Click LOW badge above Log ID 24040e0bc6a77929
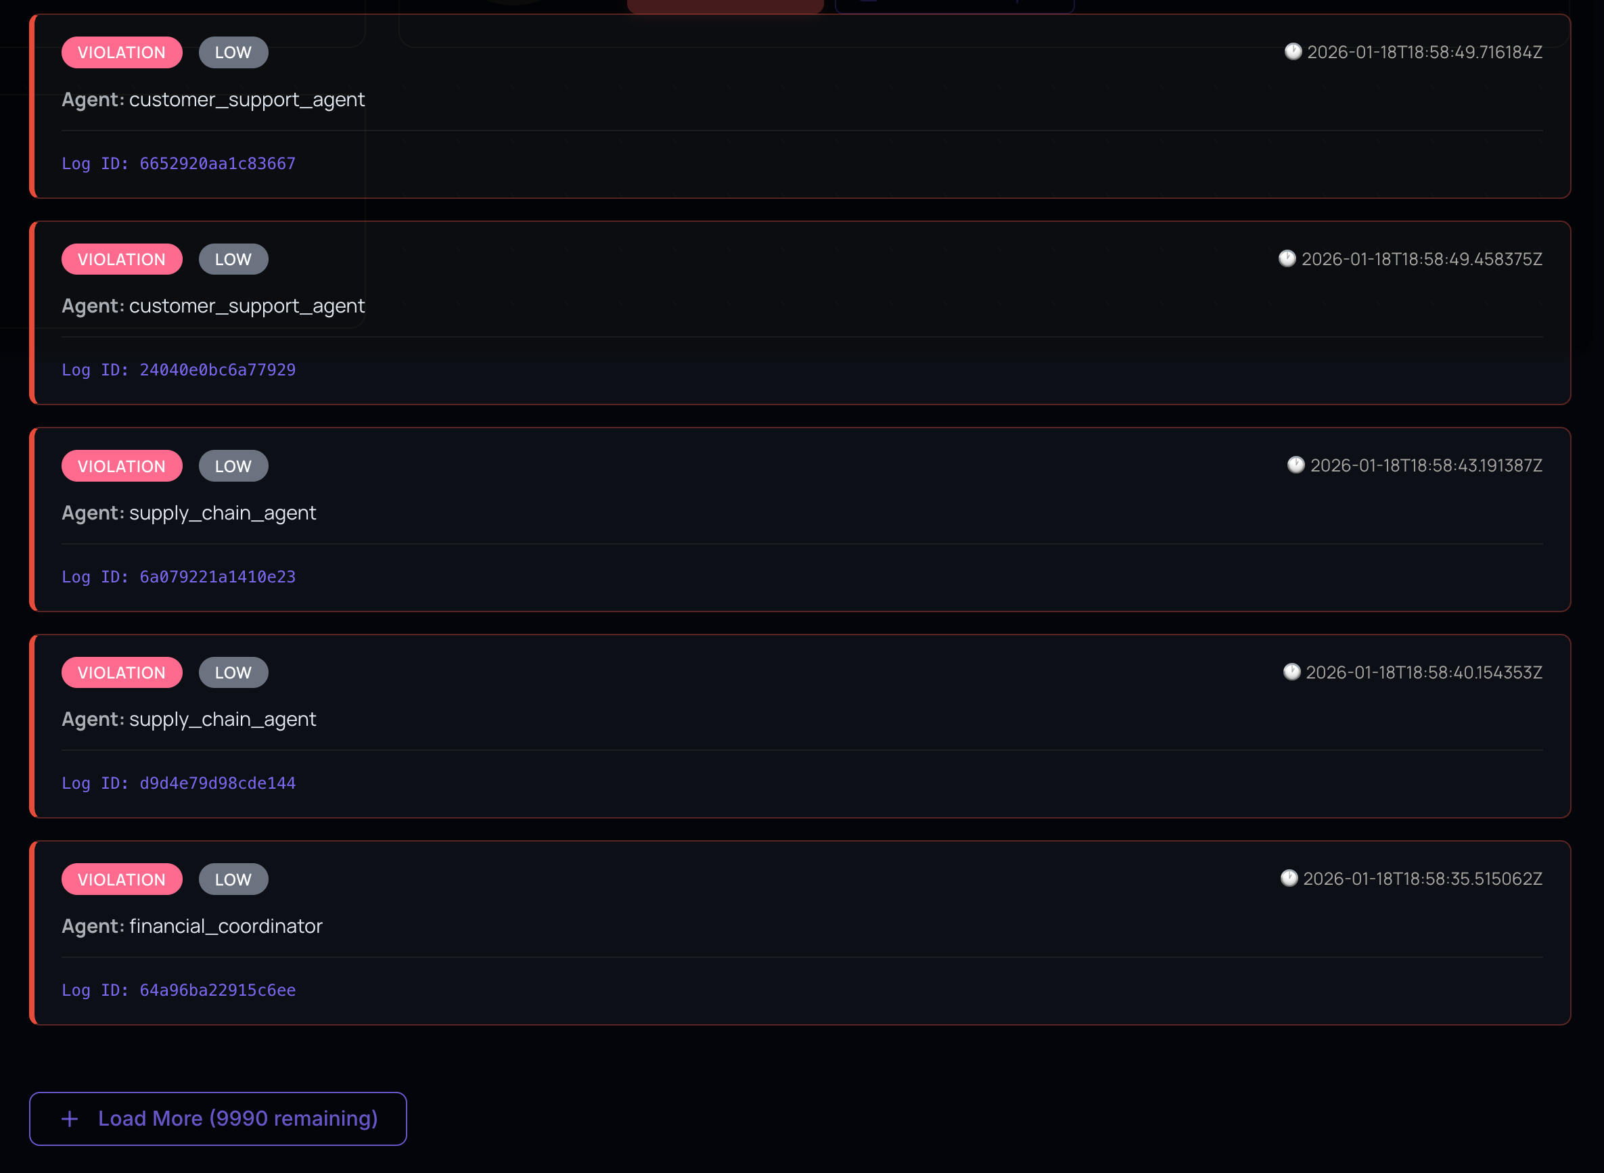 coord(233,259)
